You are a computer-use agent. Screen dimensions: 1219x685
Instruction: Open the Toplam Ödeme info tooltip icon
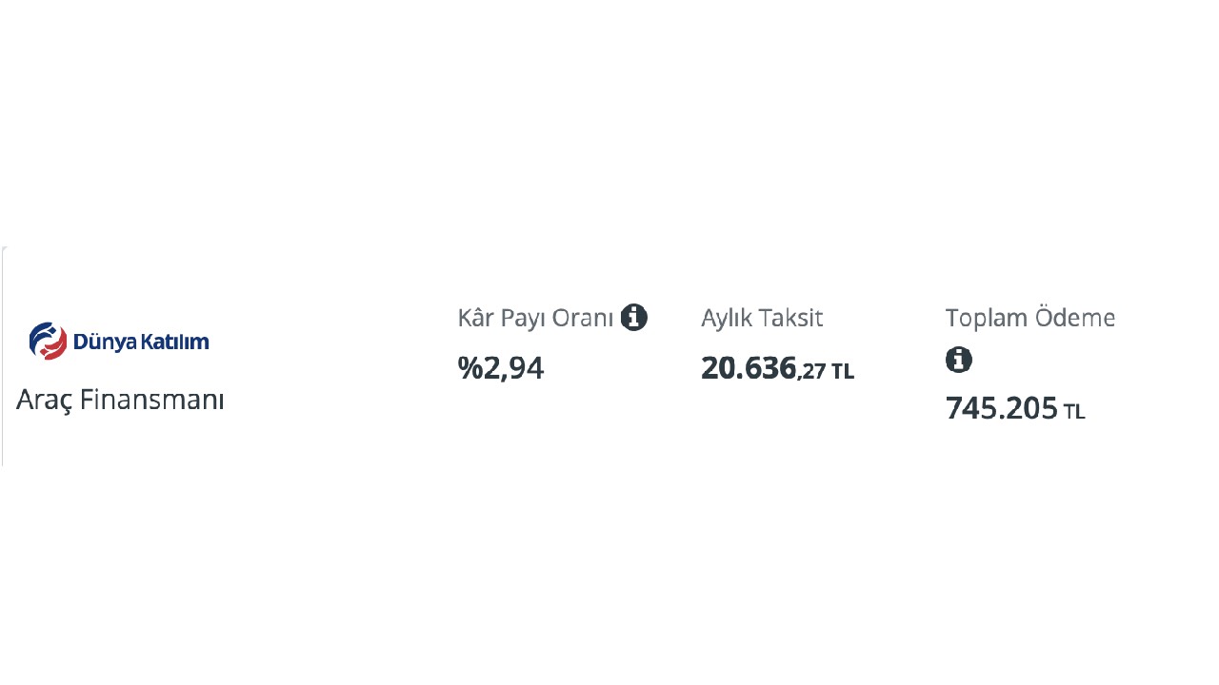tap(959, 360)
